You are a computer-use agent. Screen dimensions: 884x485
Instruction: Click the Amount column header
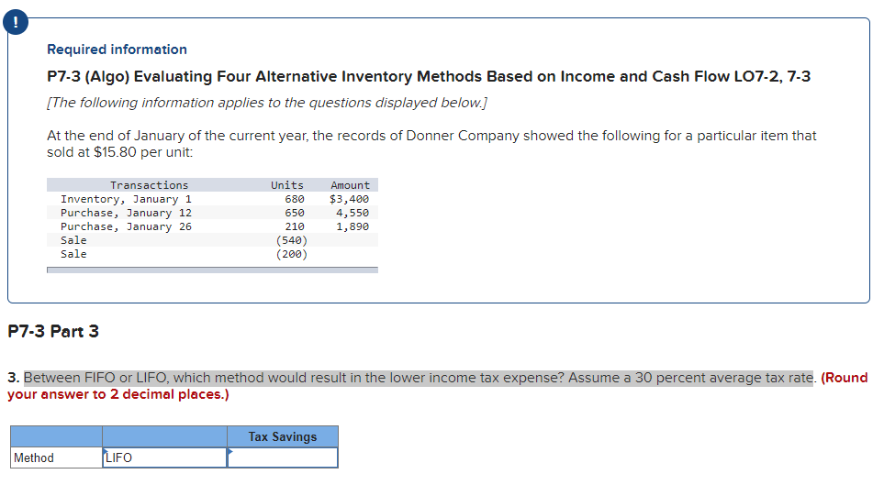click(x=350, y=185)
